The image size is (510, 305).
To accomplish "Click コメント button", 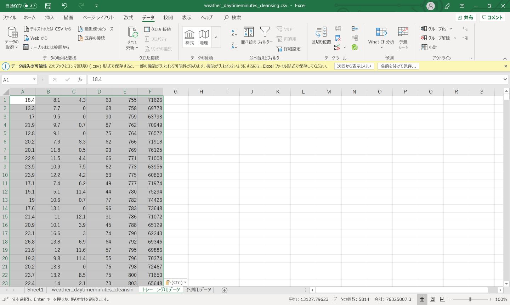I will pos(492,17).
